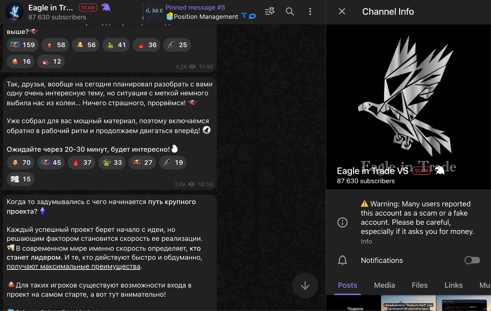The height and width of the screenshot is (311, 491).
Task: Switch to the Posts tab
Action: tap(347, 285)
